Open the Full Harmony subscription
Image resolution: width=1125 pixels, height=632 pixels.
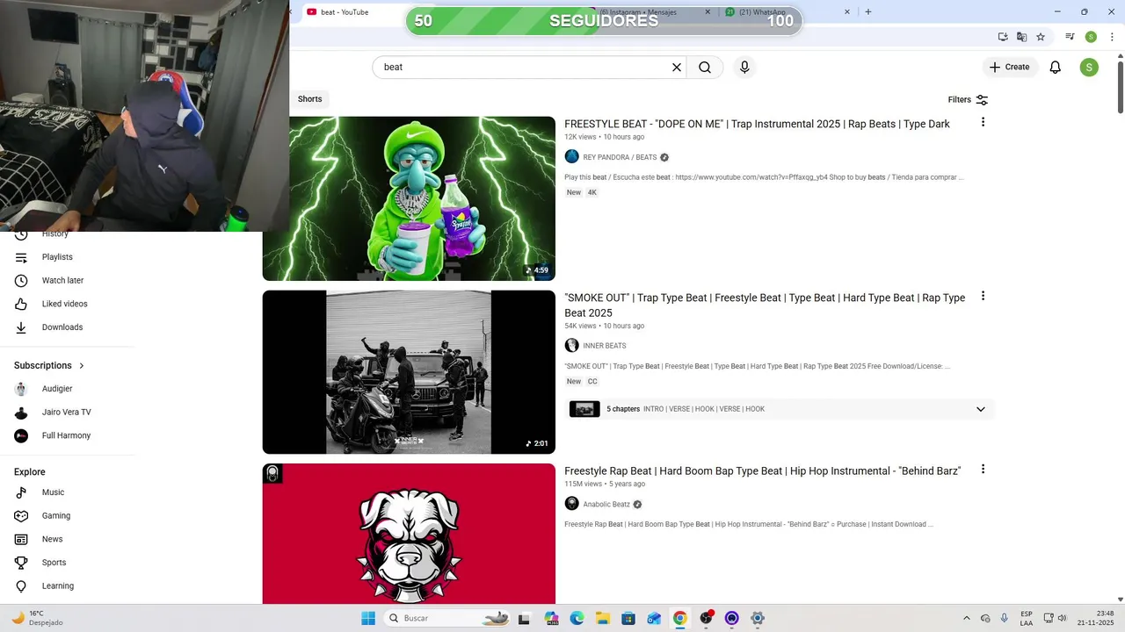[x=68, y=435]
